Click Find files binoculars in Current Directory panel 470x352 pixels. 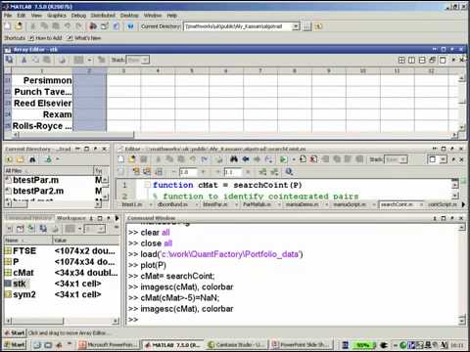(x=32, y=159)
